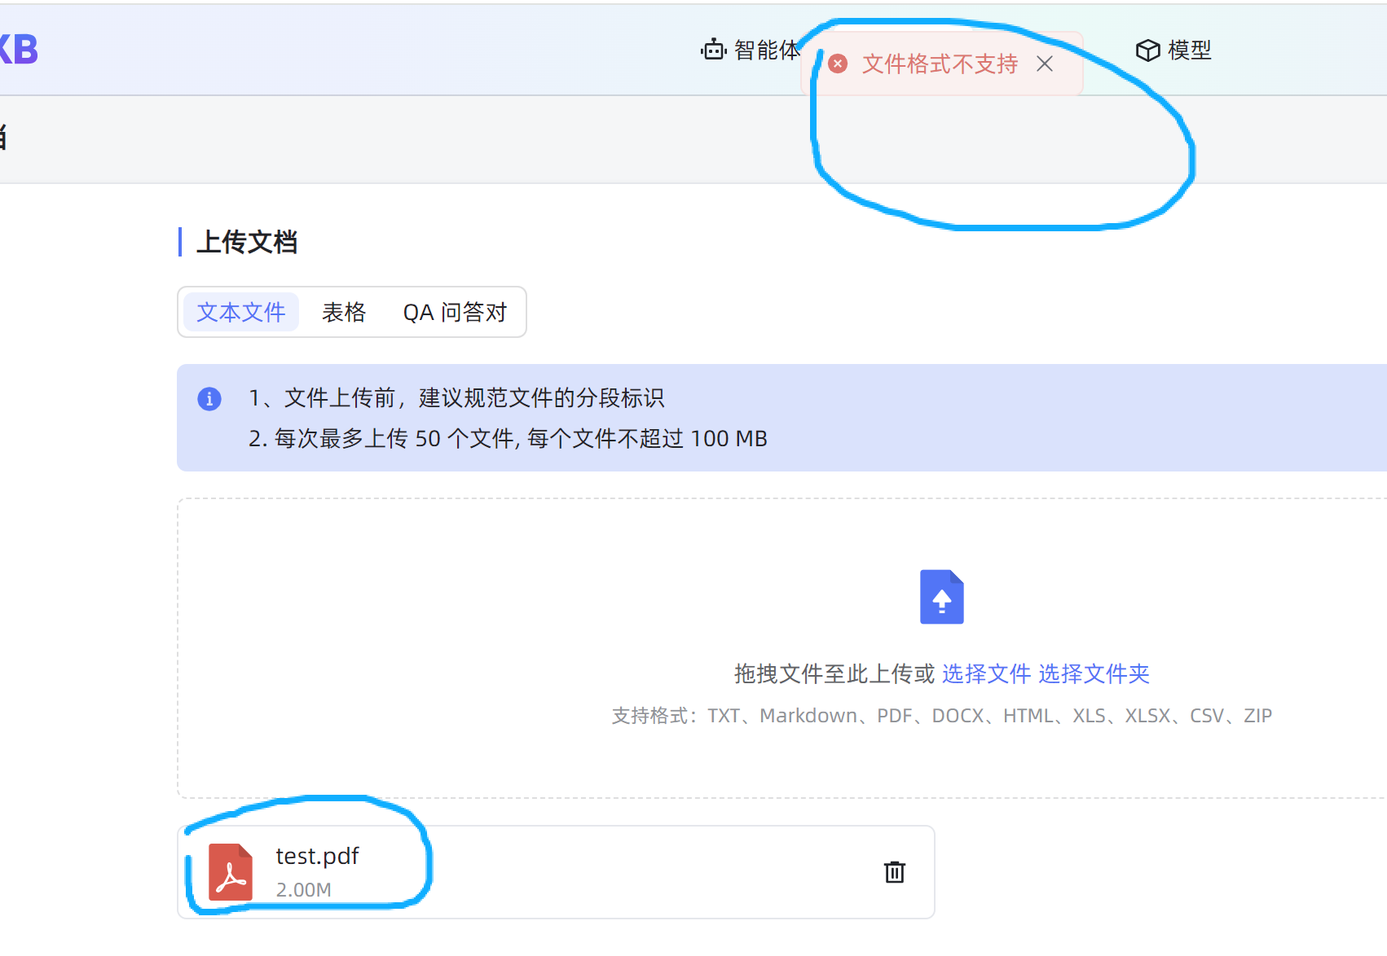Select the test.pdf file name
Viewport: 1387px width, 956px height.
[317, 856]
